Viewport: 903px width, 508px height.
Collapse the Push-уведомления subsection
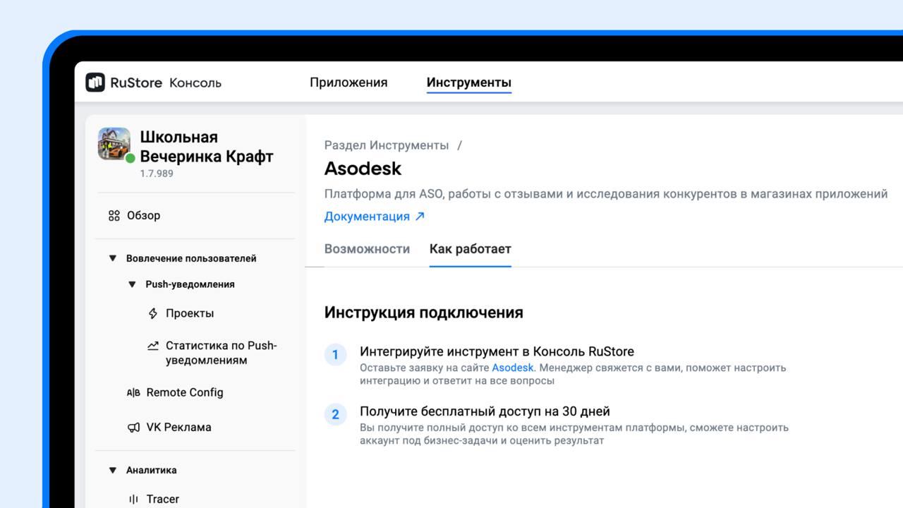point(132,284)
